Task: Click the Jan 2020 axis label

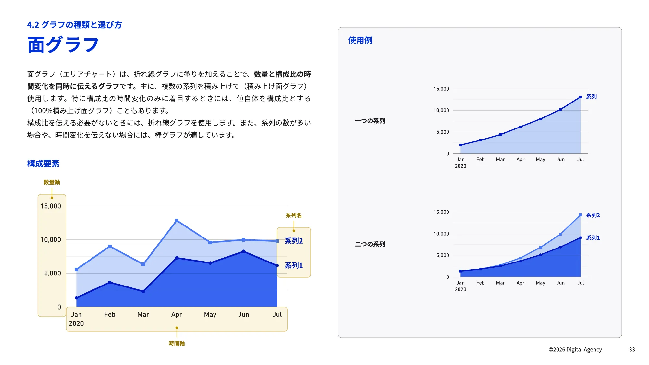Action: point(77,318)
